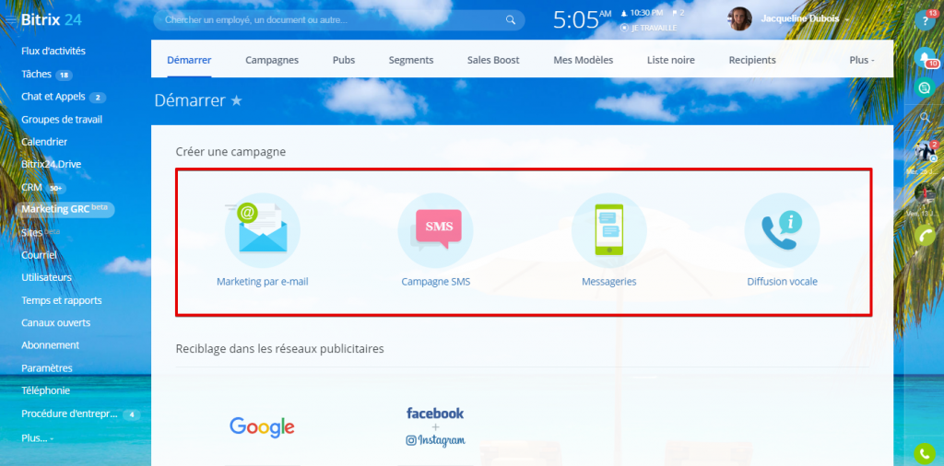Viewport: 944px width, 466px height.
Task: Click the 5:05 AM clock display
Action: pos(582,20)
